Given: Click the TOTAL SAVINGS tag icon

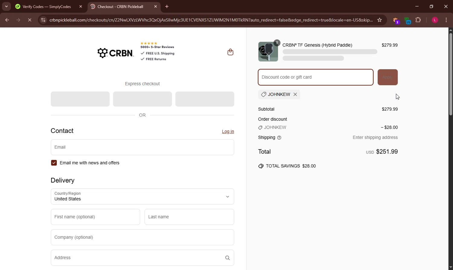Looking at the screenshot, I should point(261,166).
